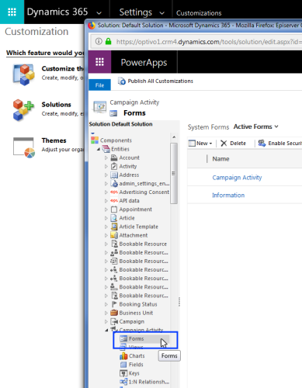
Task: Select 1:N Relationships under Campaign Activity
Action: click(x=149, y=382)
